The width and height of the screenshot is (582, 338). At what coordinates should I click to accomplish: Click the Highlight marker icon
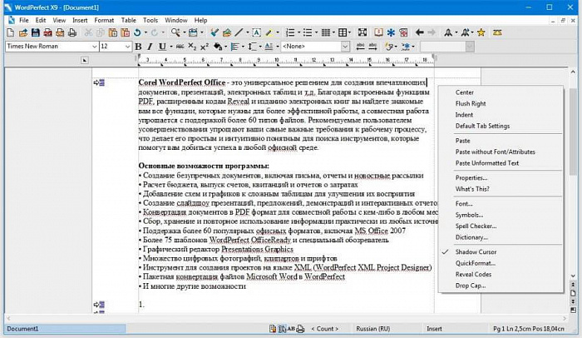[x=269, y=32]
